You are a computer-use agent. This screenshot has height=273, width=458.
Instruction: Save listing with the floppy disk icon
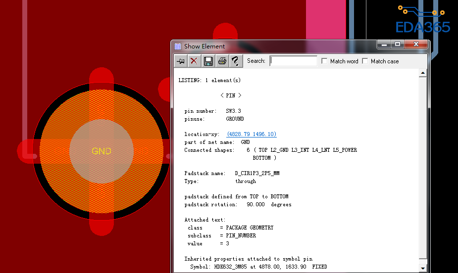click(208, 61)
